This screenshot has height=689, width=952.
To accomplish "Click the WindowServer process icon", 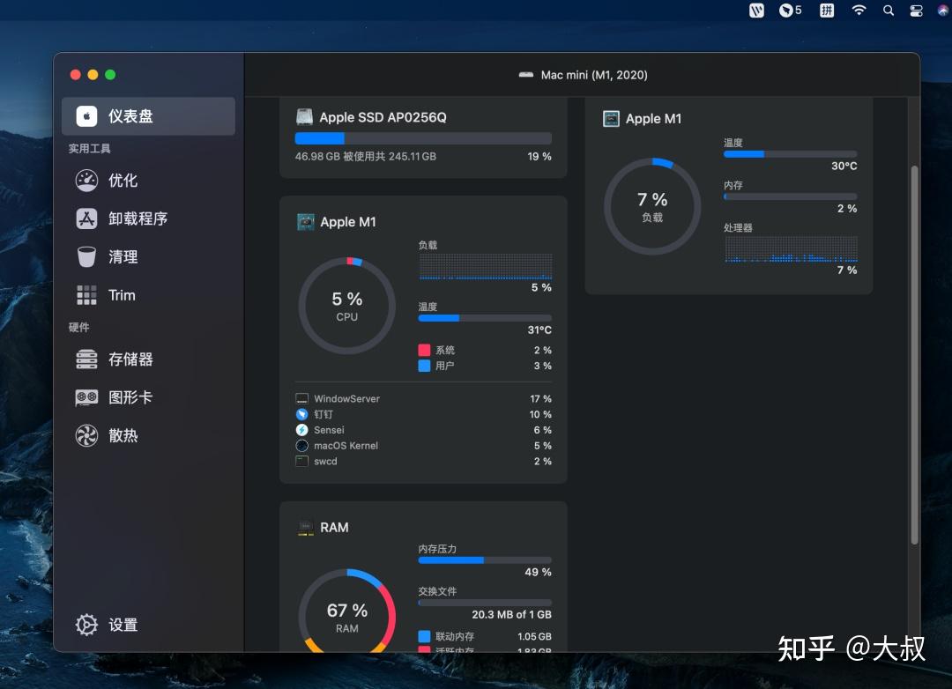I will pos(301,398).
